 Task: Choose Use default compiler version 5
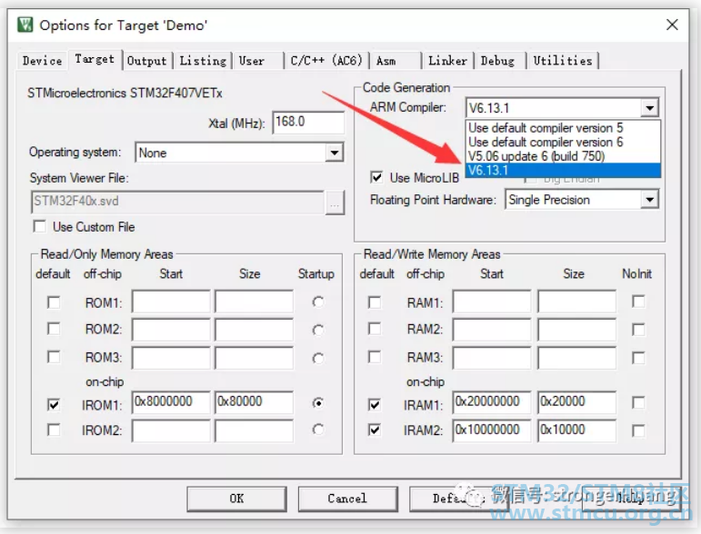(563, 128)
